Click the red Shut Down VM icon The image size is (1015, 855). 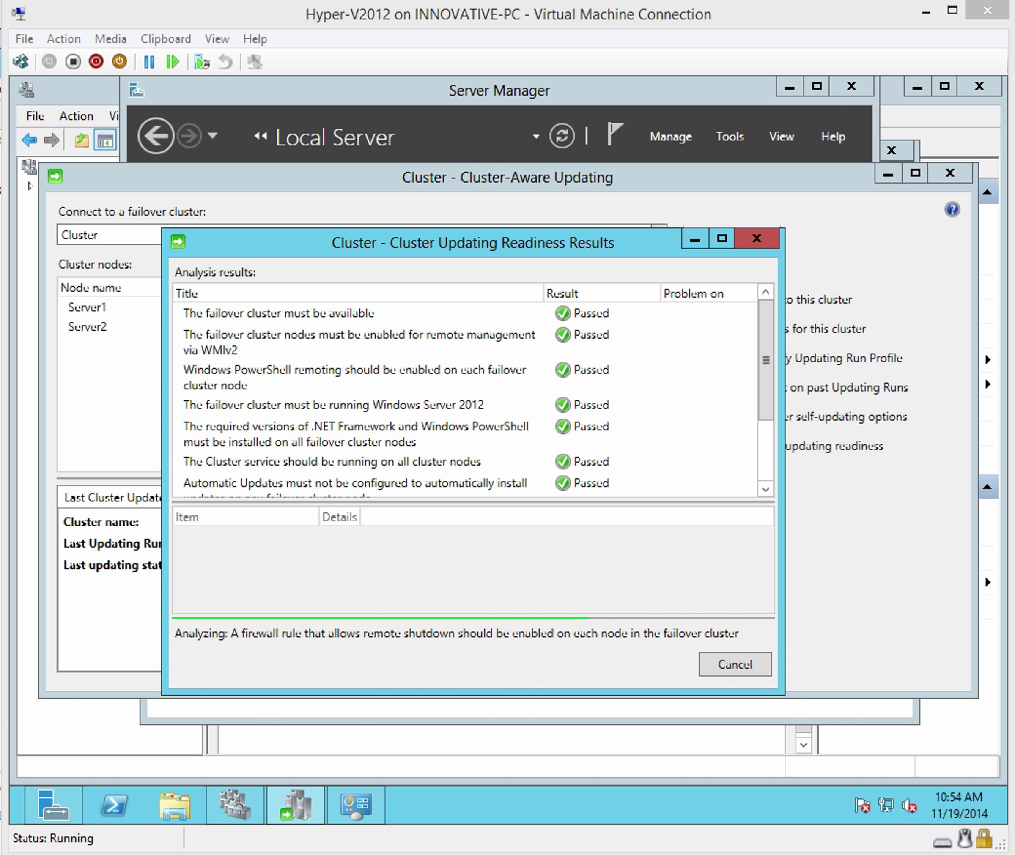96,62
